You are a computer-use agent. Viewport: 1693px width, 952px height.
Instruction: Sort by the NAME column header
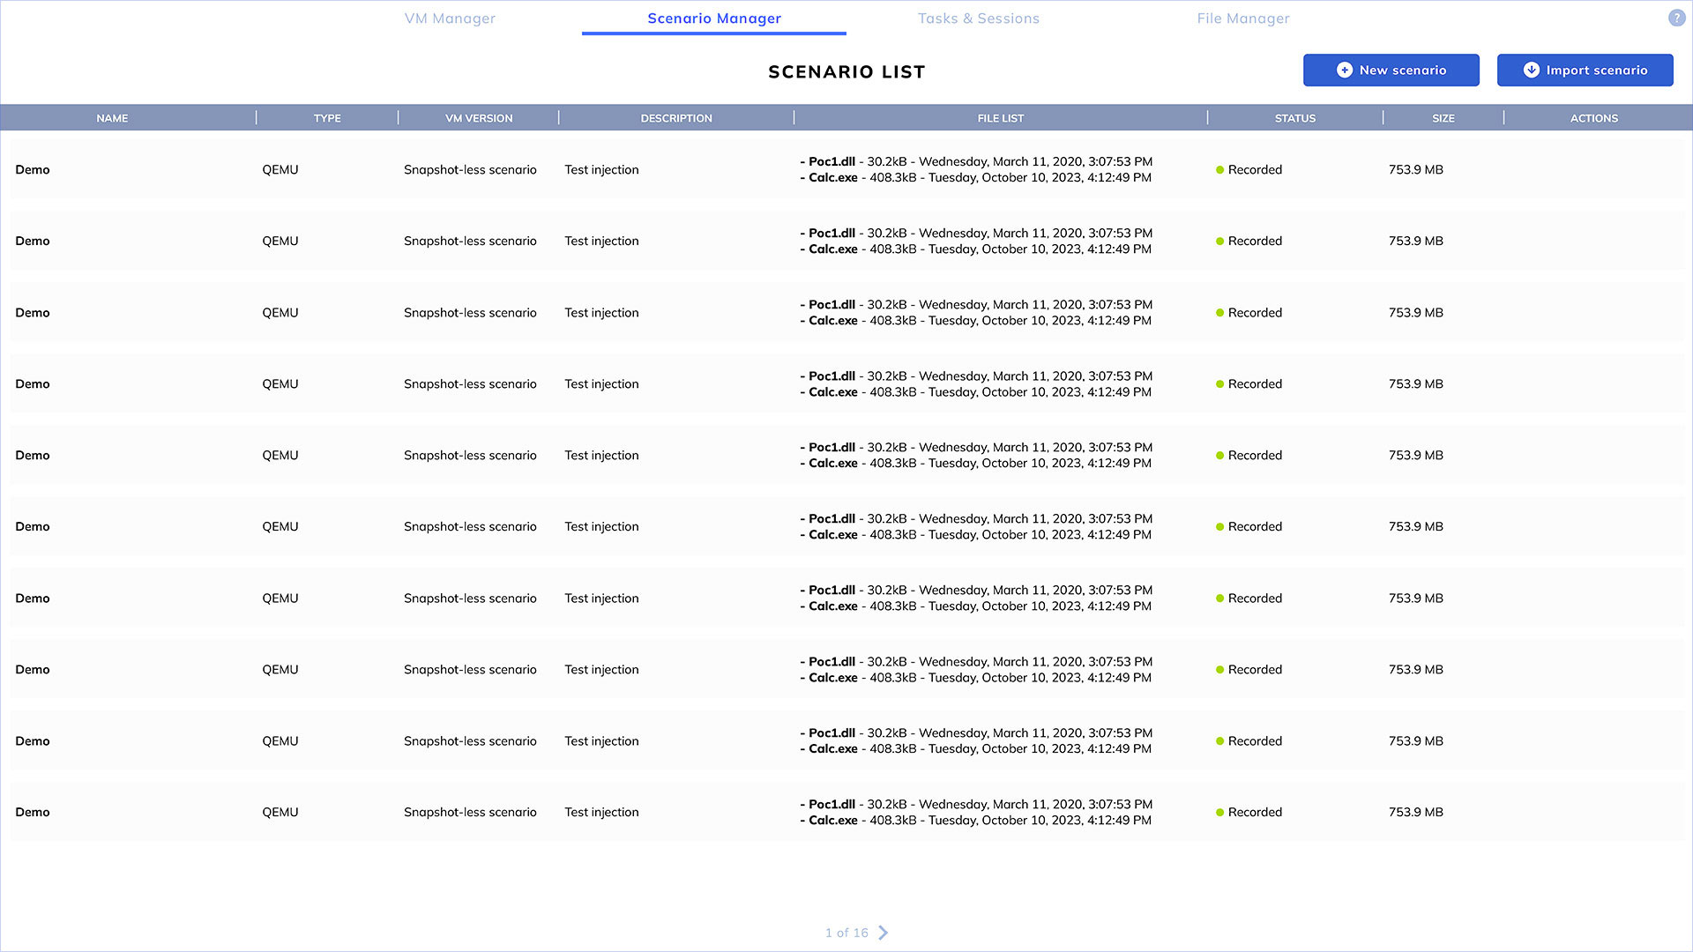112,117
